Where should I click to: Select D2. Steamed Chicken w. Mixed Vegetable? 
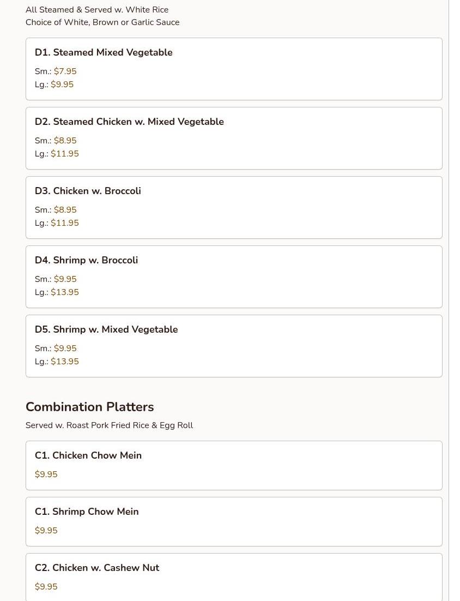pyautogui.click(x=129, y=122)
